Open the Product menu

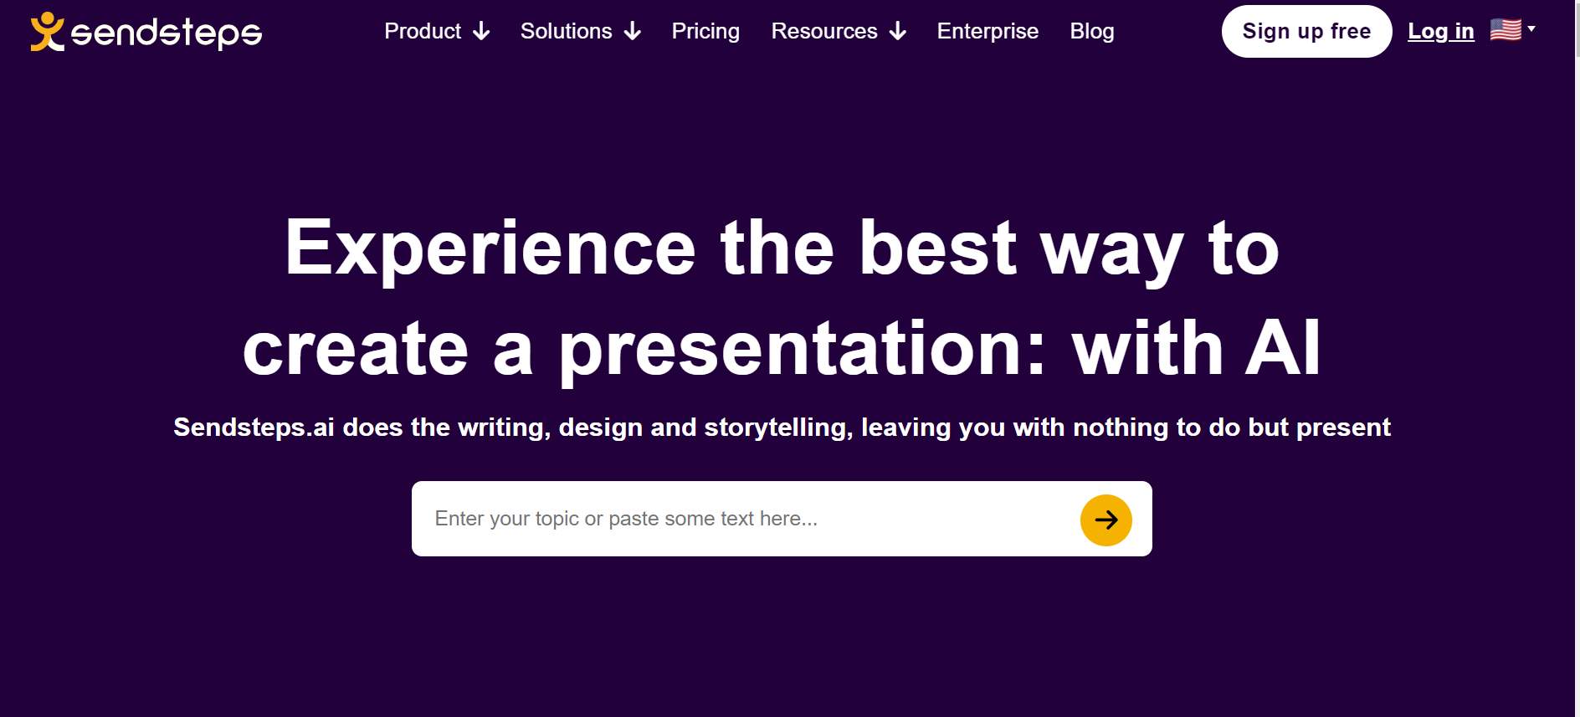(423, 31)
